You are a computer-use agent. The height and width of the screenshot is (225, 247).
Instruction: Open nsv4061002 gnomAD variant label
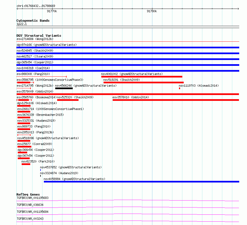(132, 74)
